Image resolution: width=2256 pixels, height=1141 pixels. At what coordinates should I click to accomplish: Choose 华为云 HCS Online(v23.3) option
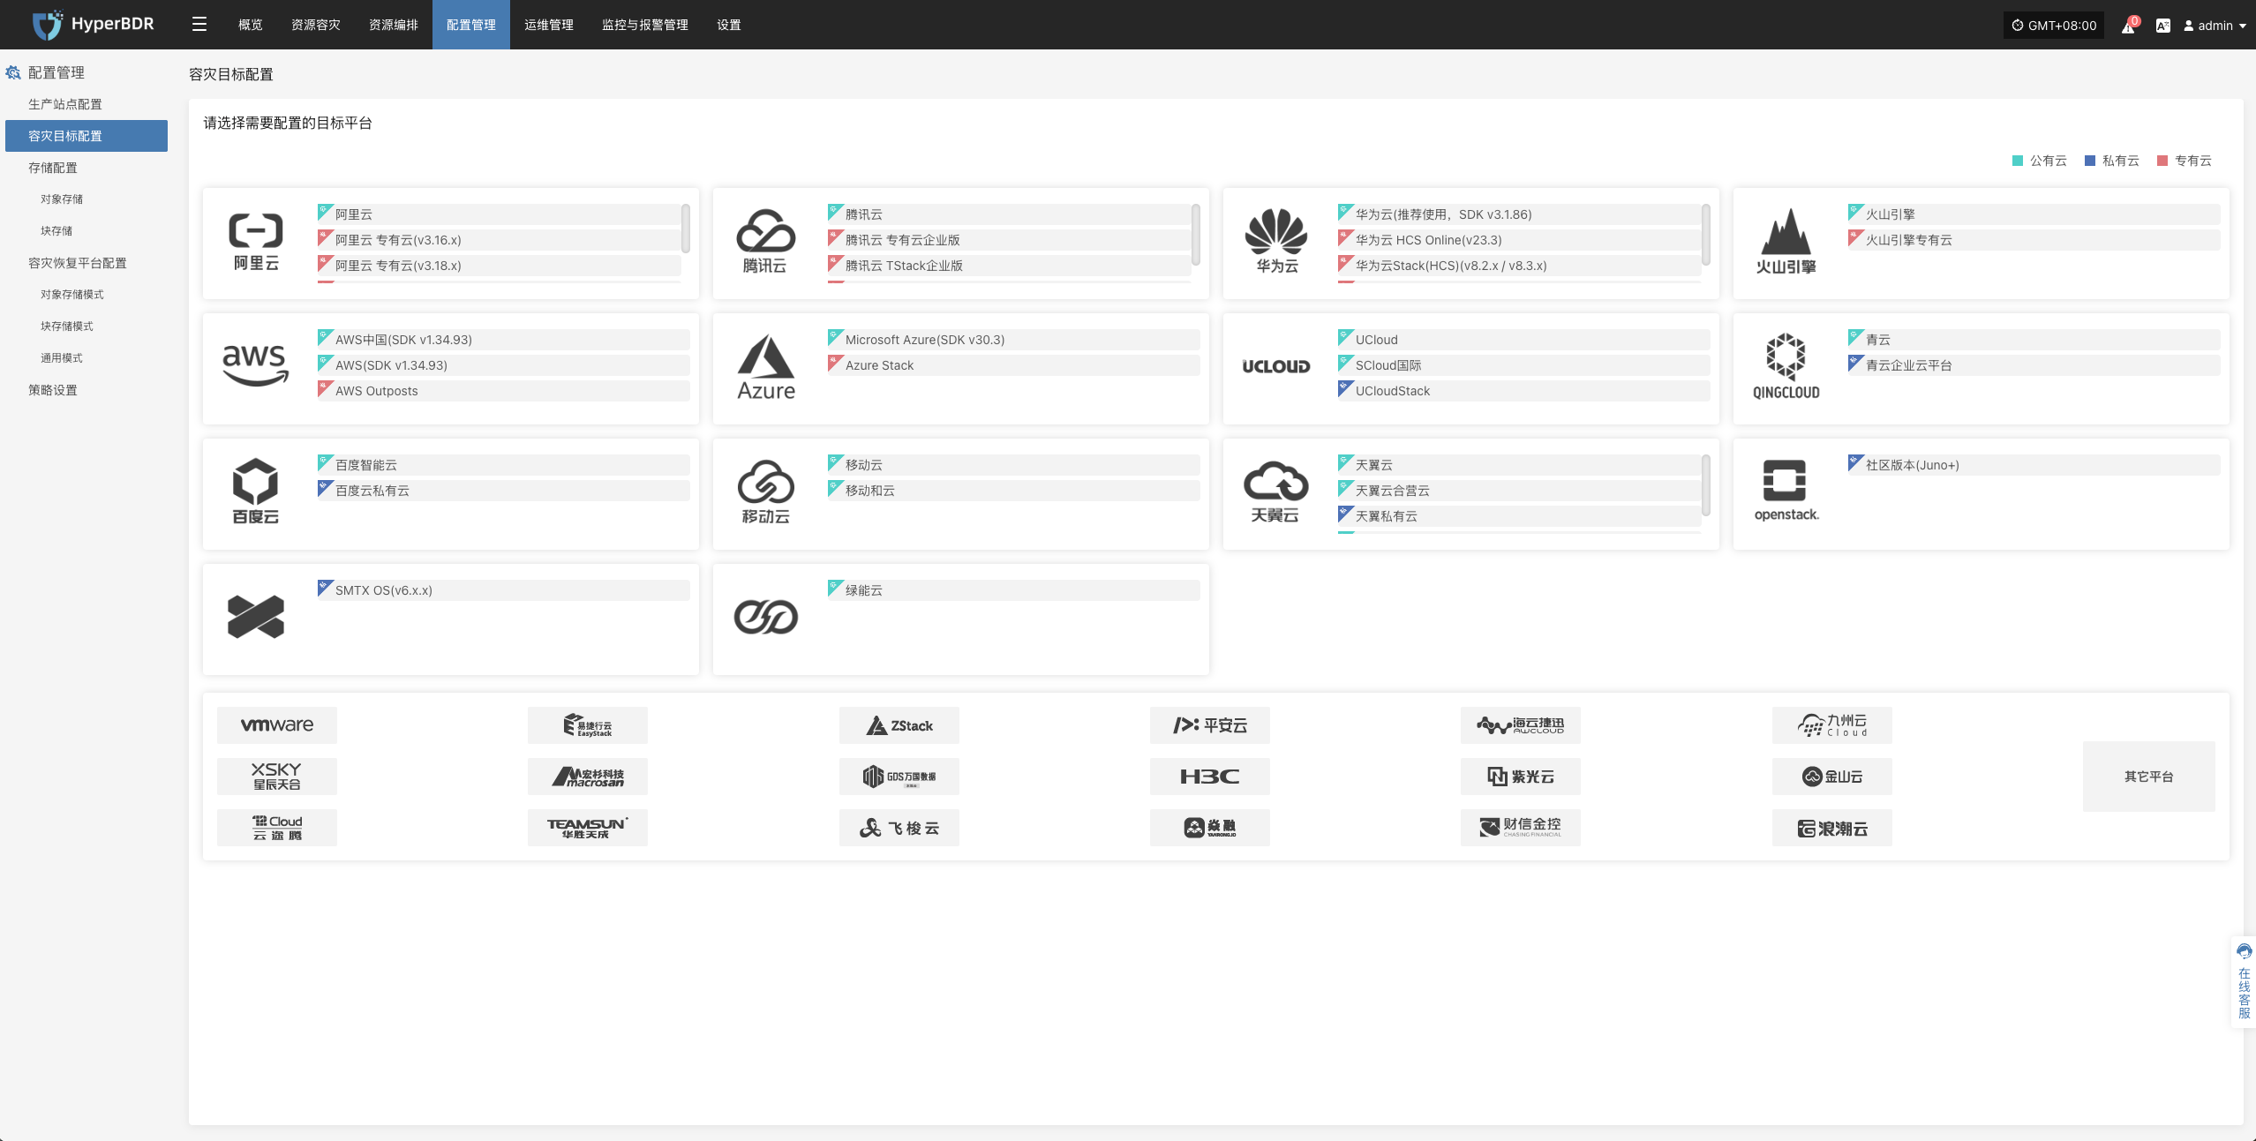pos(1519,240)
